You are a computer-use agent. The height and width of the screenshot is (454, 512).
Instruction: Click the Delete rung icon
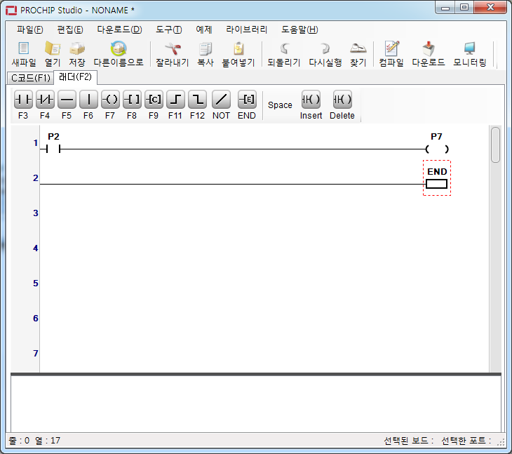[342, 100]
